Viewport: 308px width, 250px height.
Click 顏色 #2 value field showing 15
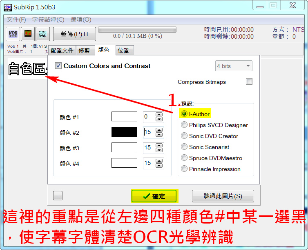click(149, 132)
